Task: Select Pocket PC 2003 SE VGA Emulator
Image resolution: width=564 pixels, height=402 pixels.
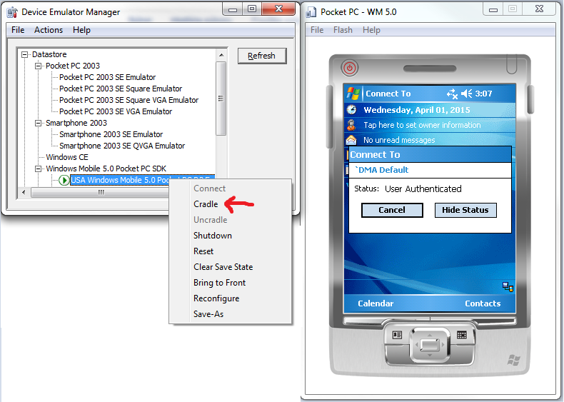Action: (x=116, y=111)
